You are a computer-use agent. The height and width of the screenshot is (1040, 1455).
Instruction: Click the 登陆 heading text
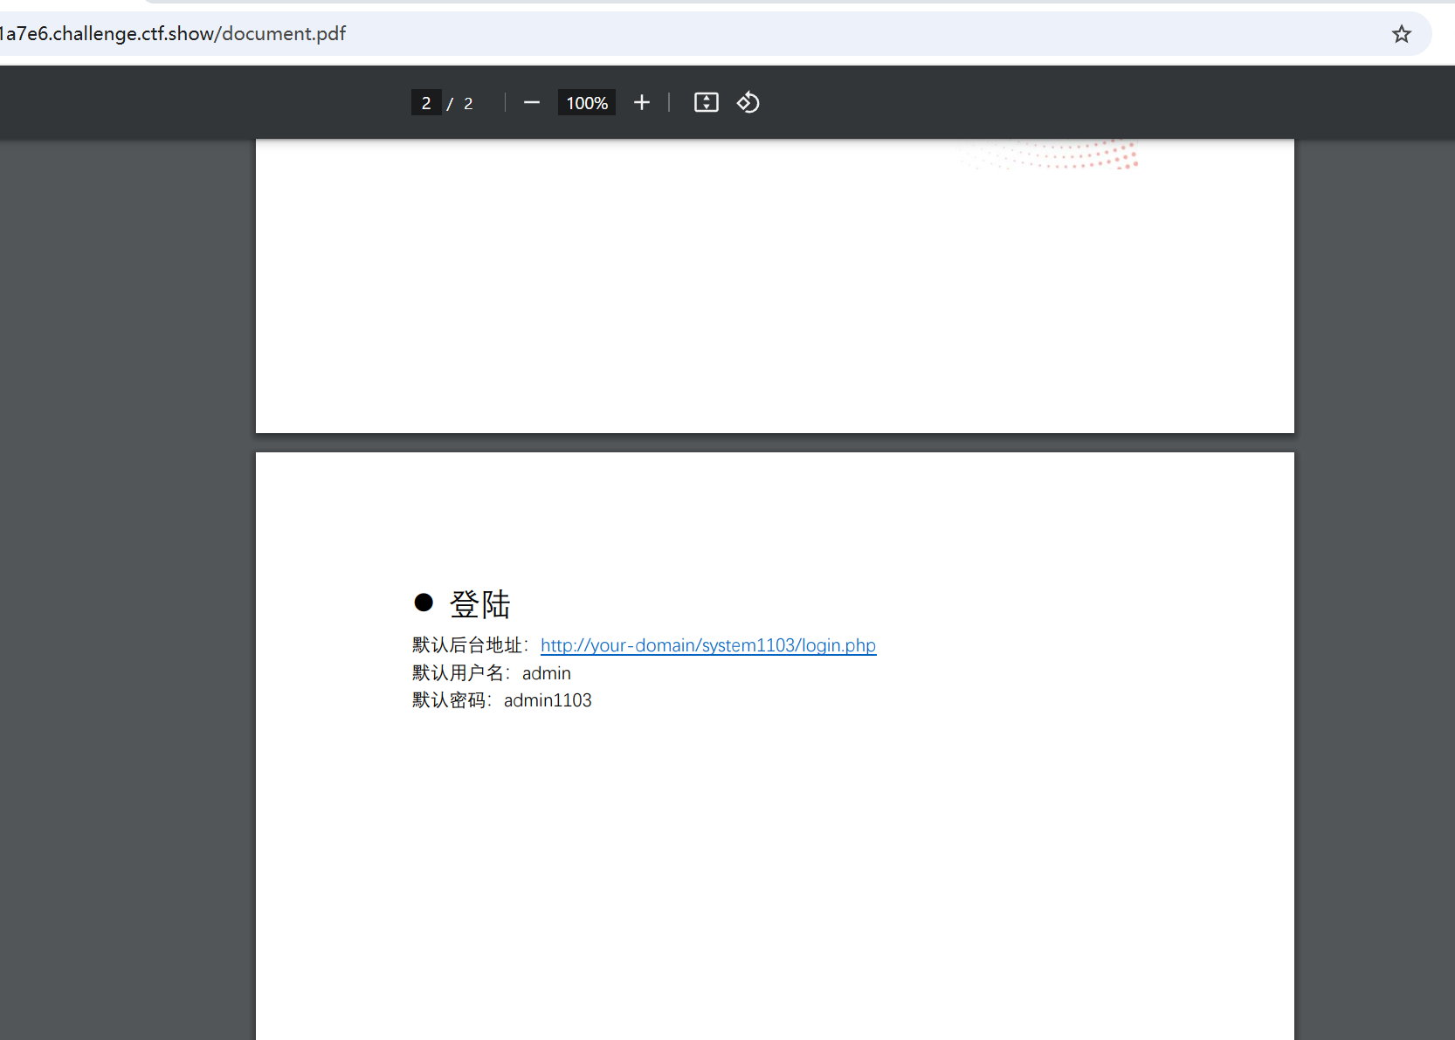coord(479,604)
